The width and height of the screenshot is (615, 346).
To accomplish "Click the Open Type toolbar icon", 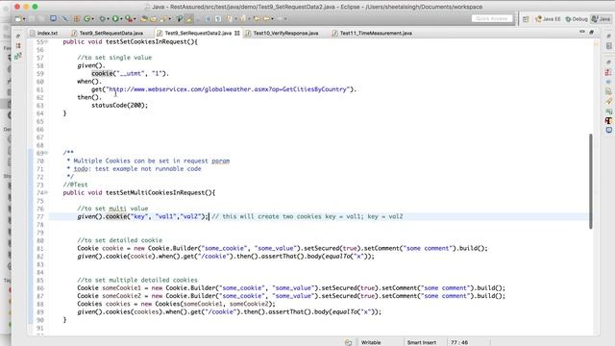I will coord(143,19).
